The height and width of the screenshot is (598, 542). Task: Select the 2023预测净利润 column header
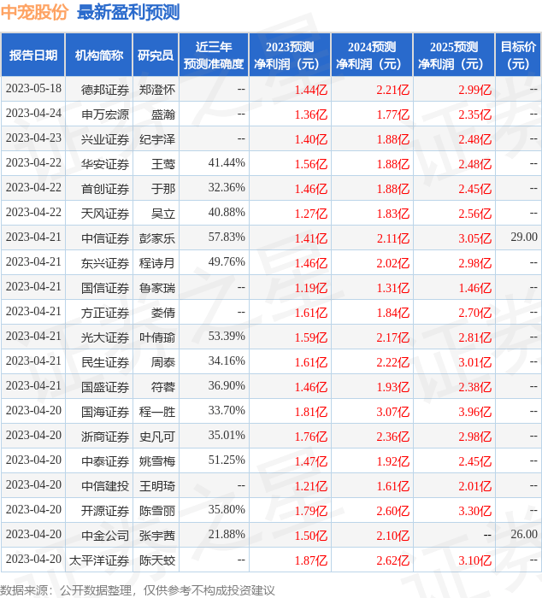point(290,56)
